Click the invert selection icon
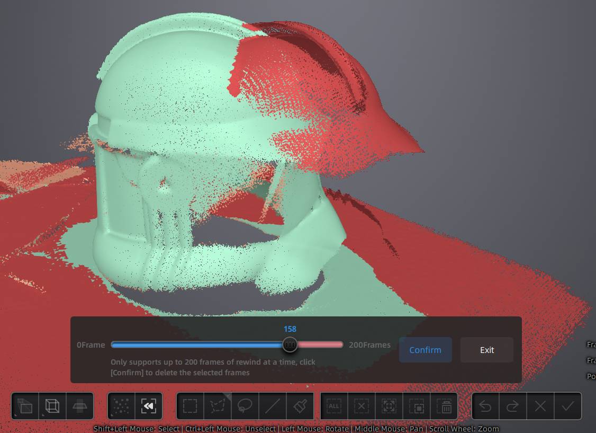 (416, 406)
